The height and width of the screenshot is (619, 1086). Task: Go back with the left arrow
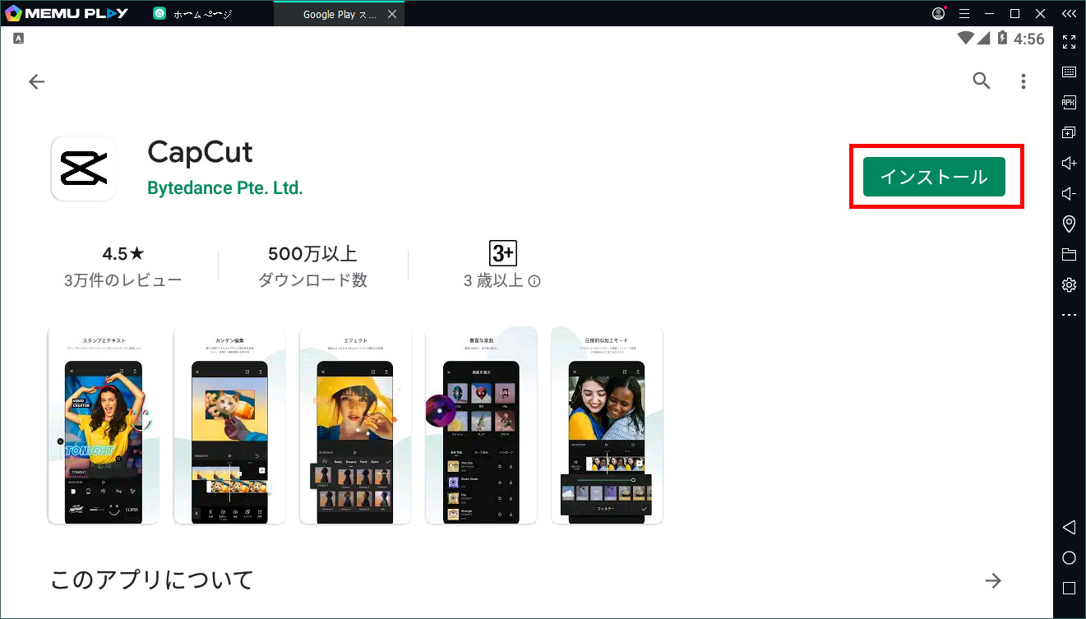point(36,81)
